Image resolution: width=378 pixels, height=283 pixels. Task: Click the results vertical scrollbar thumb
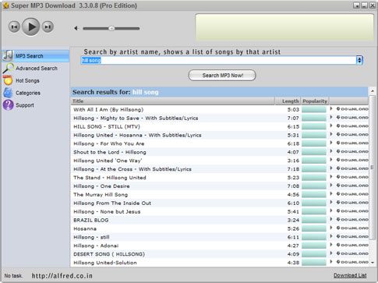[x=373, y=168]
